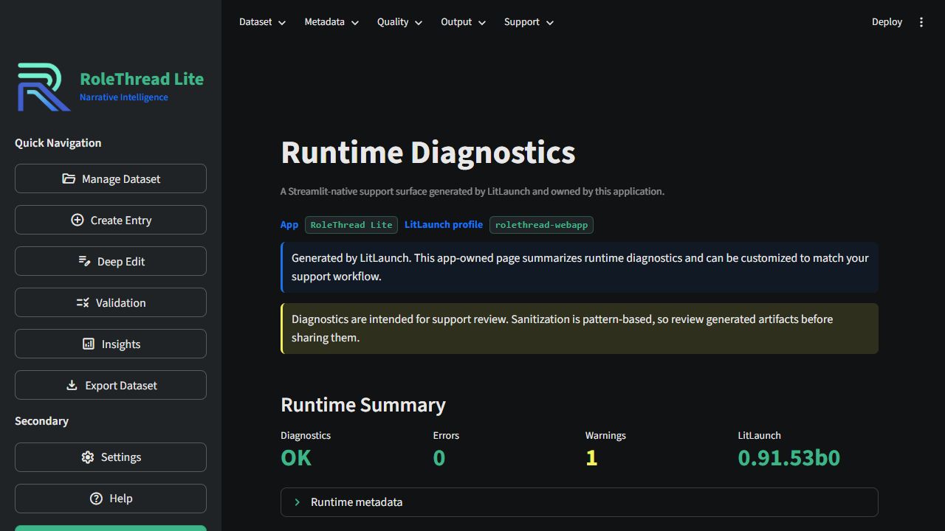Open the Help page

(111, 499)
